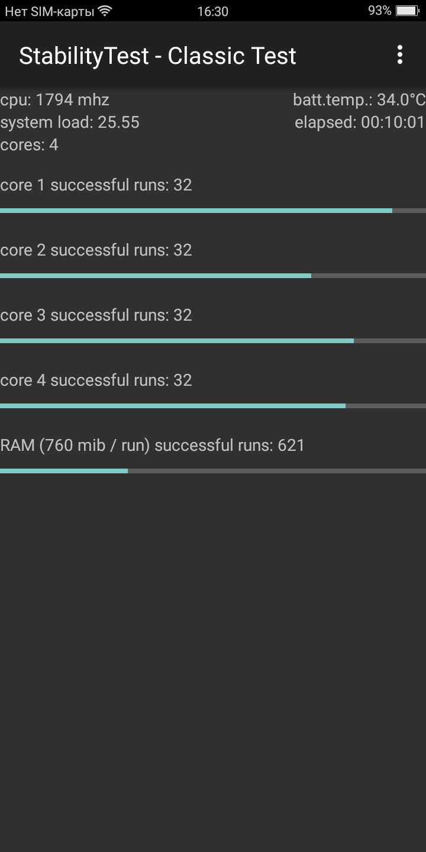Tap RAM successful runs: 621 text

[x=153, y=446]
